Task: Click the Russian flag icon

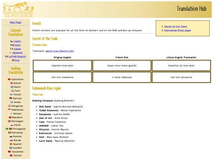Action: tap(11, 136)
